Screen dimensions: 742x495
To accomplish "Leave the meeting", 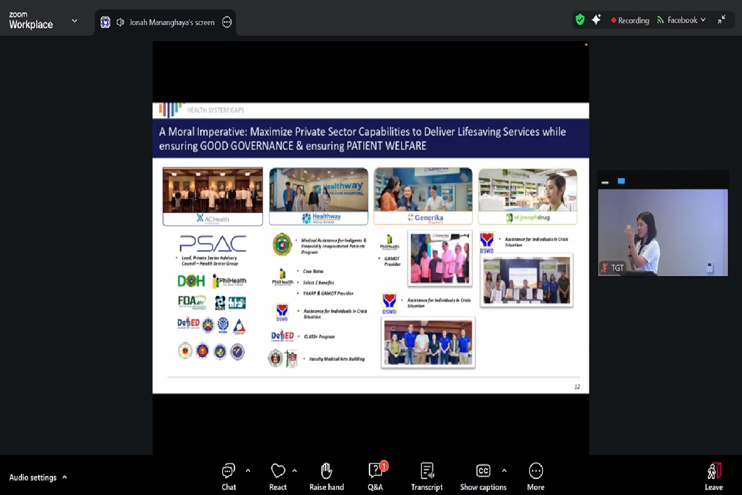I will pyautogui.click(x=713, y=476).
